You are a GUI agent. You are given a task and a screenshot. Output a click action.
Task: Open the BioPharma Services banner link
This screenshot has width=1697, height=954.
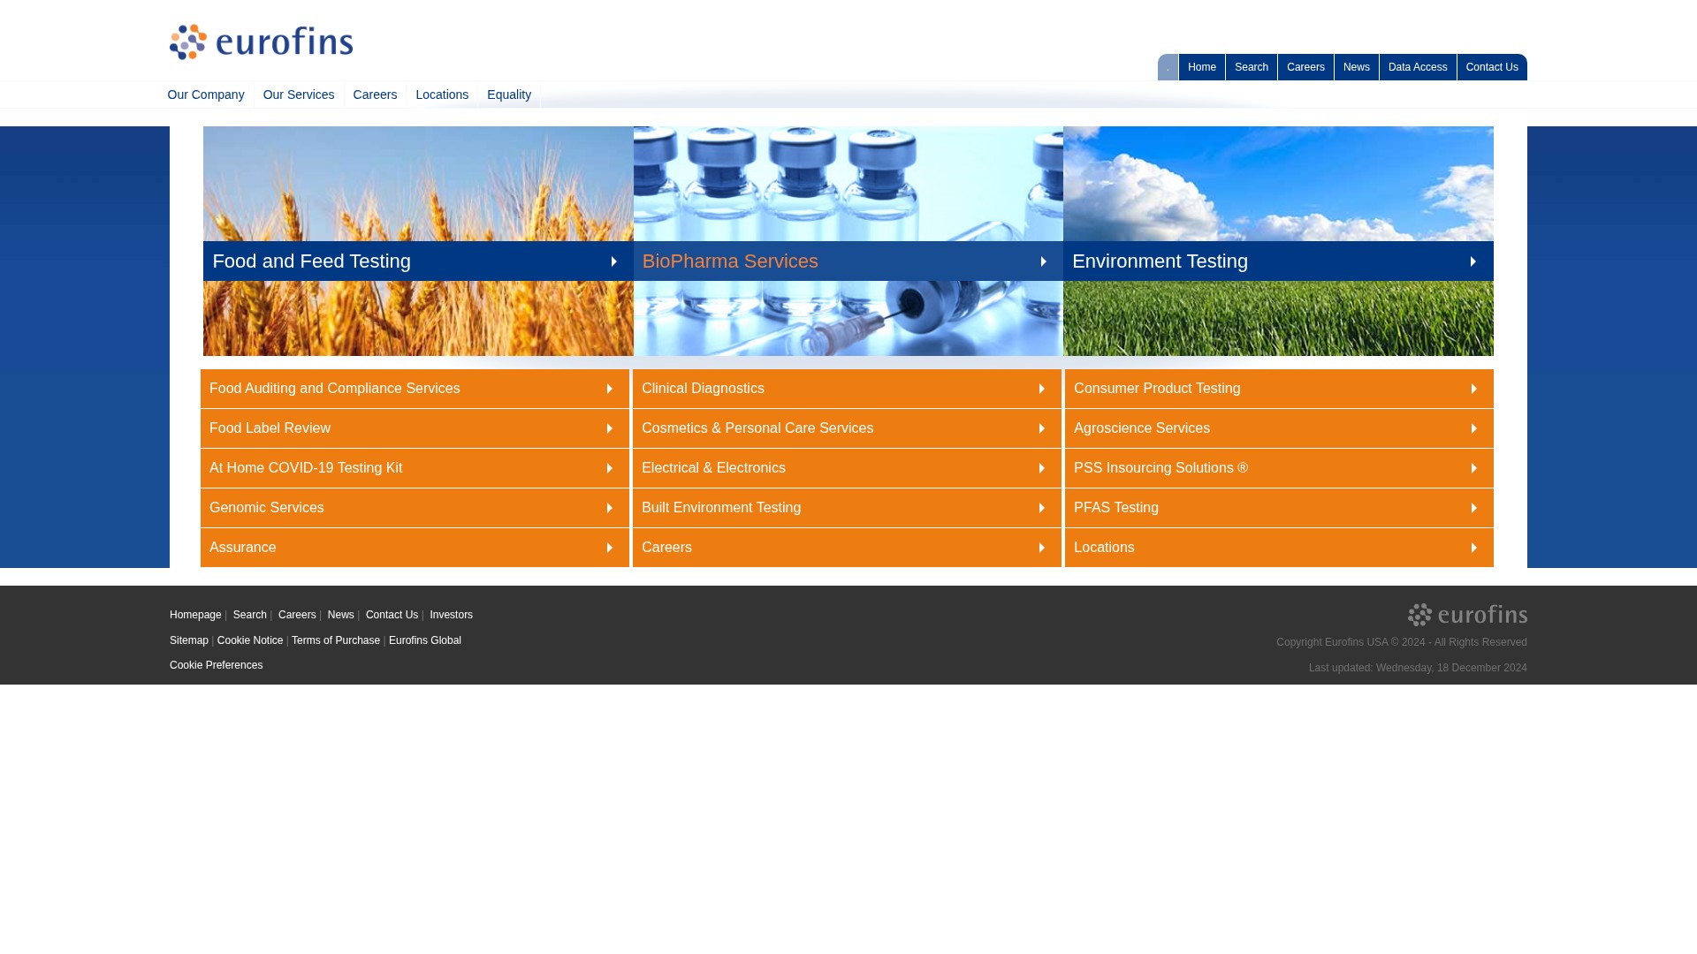(x=848, y=261)
